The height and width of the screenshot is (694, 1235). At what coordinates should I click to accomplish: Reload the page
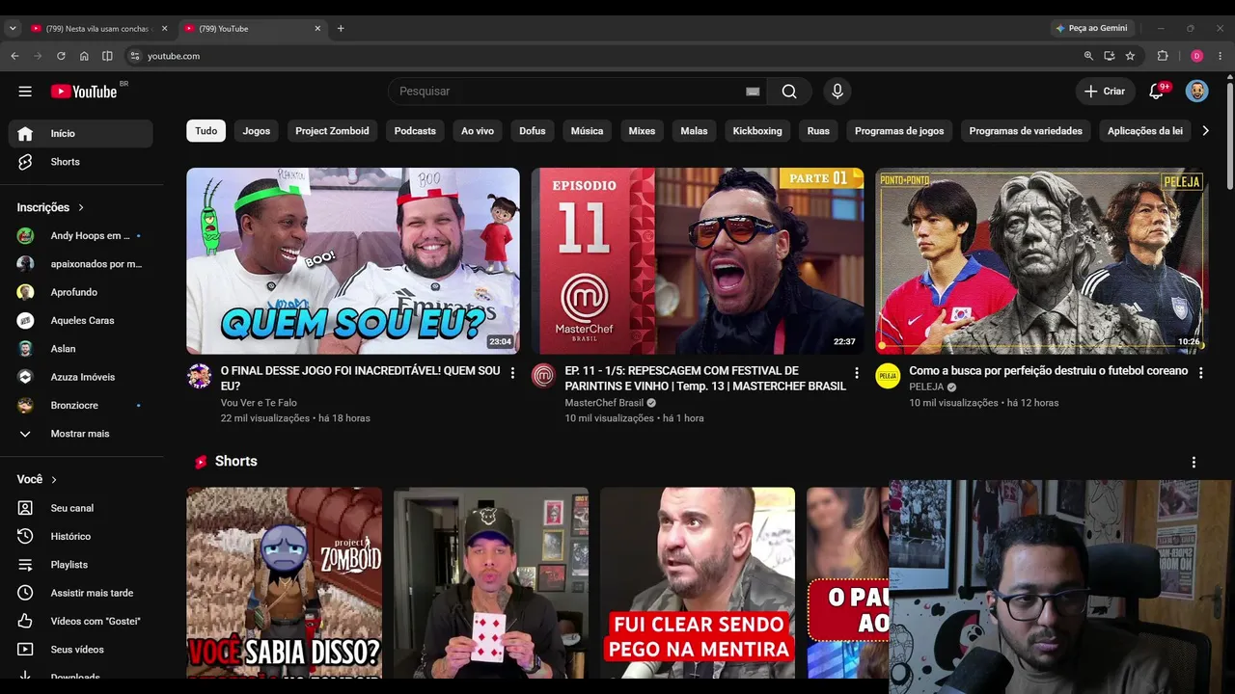61,56
